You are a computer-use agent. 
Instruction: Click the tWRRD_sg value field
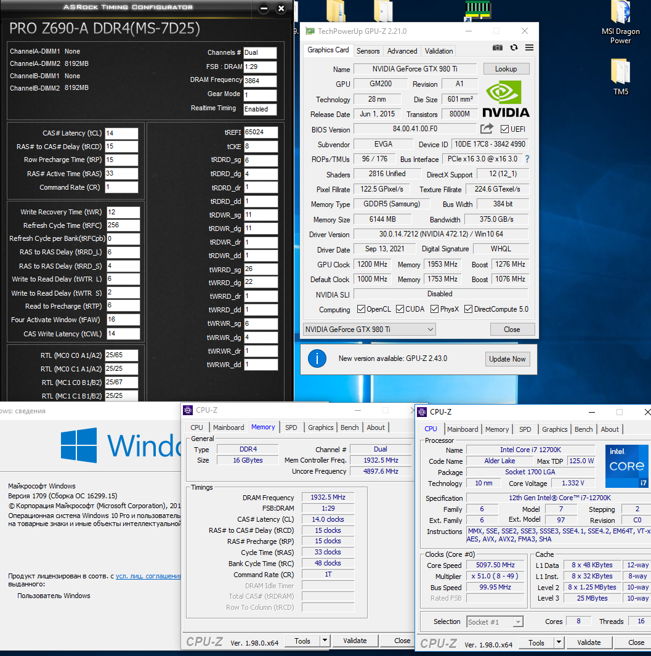point(261,269)
